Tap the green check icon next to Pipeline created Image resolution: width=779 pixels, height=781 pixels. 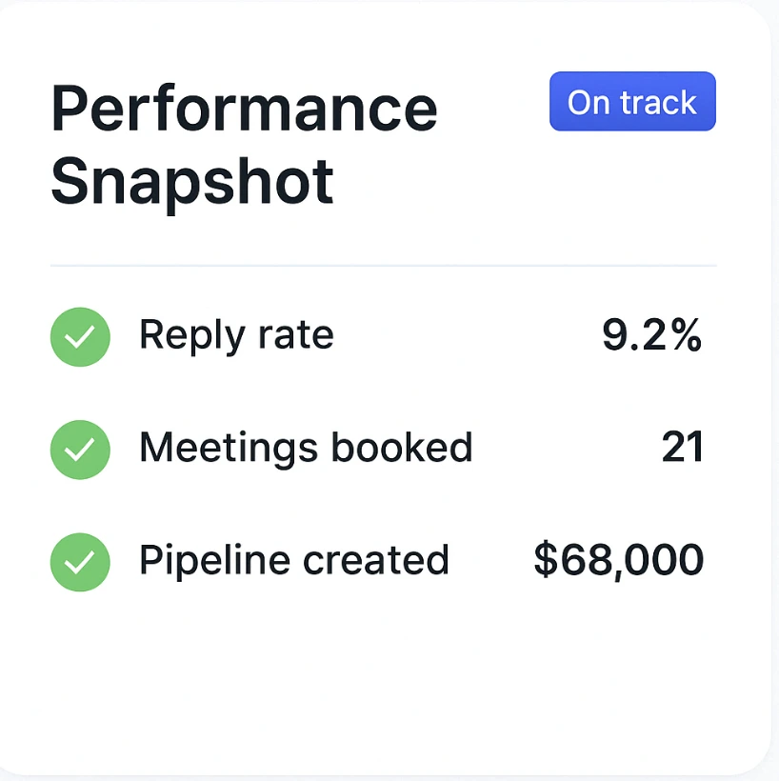[80, 562]
